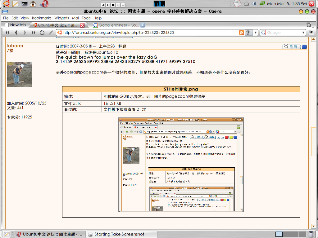Launch the text editor notepad icon

point(15,4)
